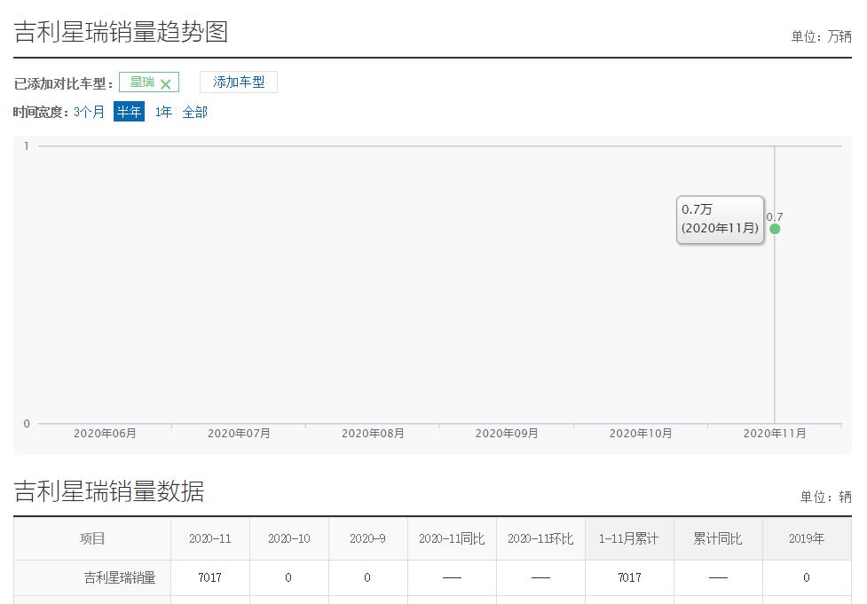Click the 2020年10月 axis label
The width and height of the screenshot is (867, 604).
(641, 433)
